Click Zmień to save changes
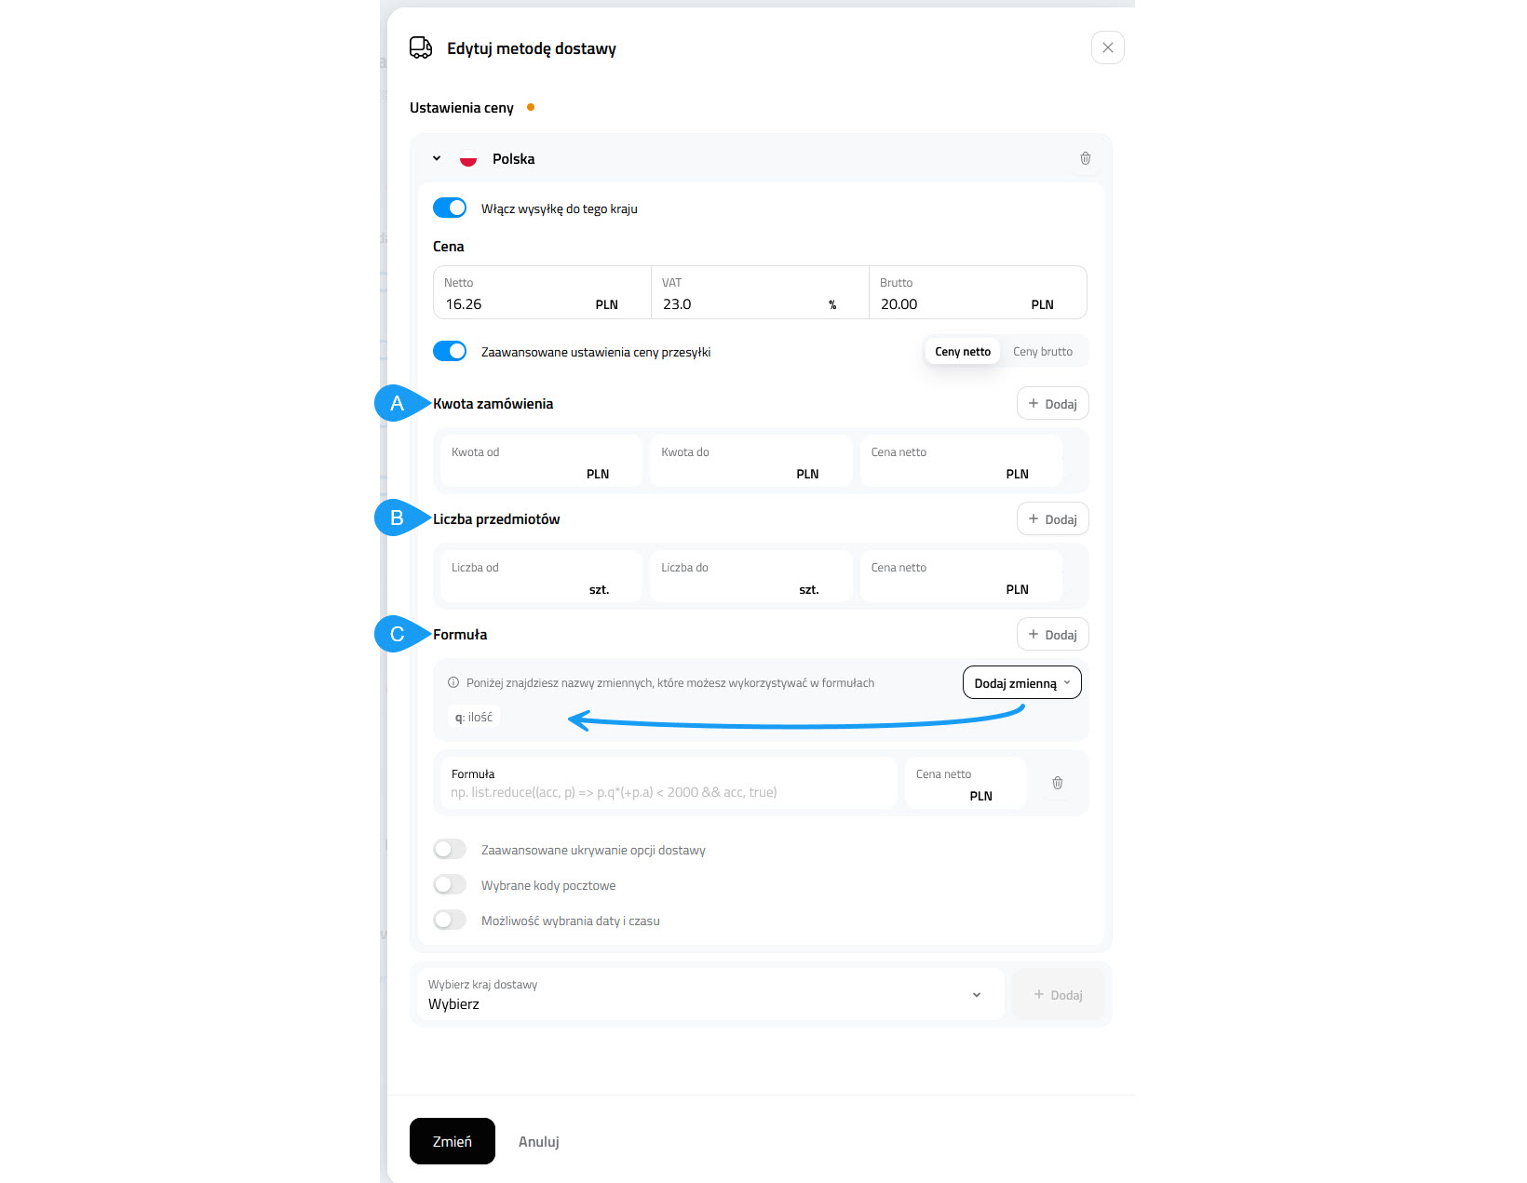1527x1183 pixels. 453,1141
